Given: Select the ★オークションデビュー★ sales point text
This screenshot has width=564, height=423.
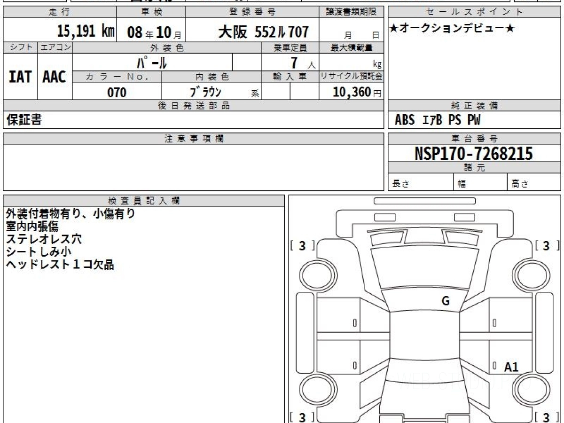Looking at the screenshot, I should (x=452, y=29).
